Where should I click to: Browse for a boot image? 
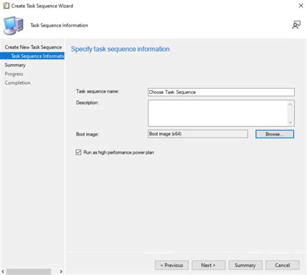(275, 134)
